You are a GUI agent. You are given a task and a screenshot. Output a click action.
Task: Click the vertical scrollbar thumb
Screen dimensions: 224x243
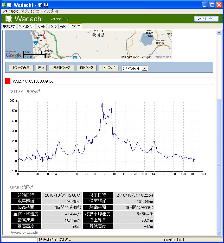pos(219,165)
